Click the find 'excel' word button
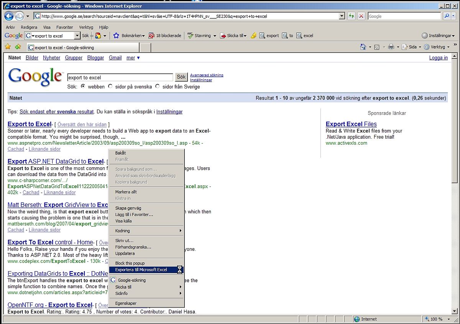This screenshot has width=460, height=324. click(x=305, y=36)
